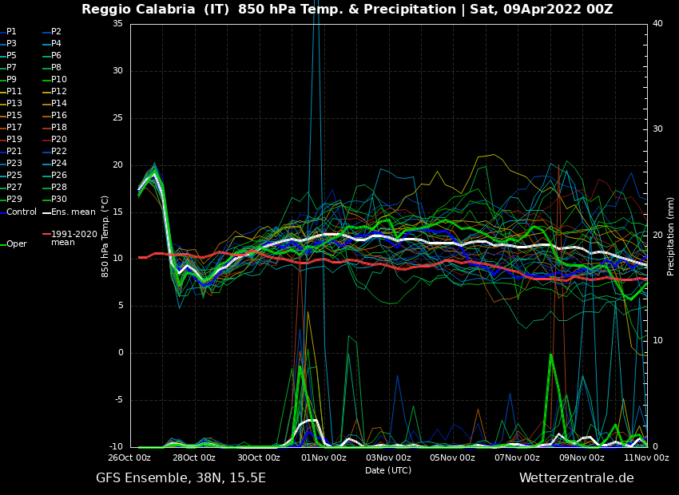This screenshot has width=679, height=495.
Task: Click the 01Nov 00z date tick label
Action: point(324,458)
